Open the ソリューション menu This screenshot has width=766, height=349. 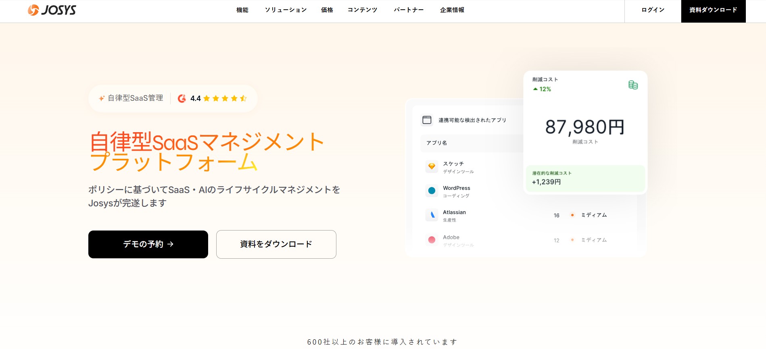pos(286,10)
